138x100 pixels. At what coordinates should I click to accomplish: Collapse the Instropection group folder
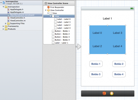[x=3, y=7]
